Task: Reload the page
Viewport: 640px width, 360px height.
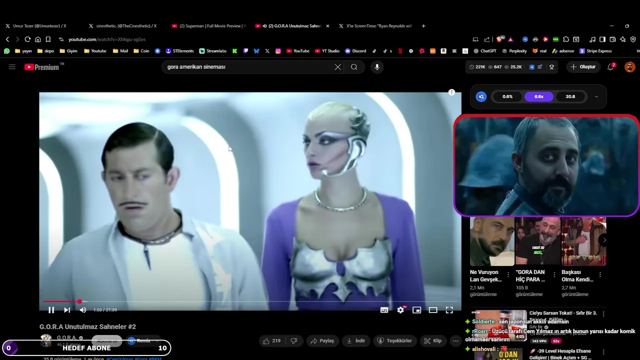Action: 27,39
